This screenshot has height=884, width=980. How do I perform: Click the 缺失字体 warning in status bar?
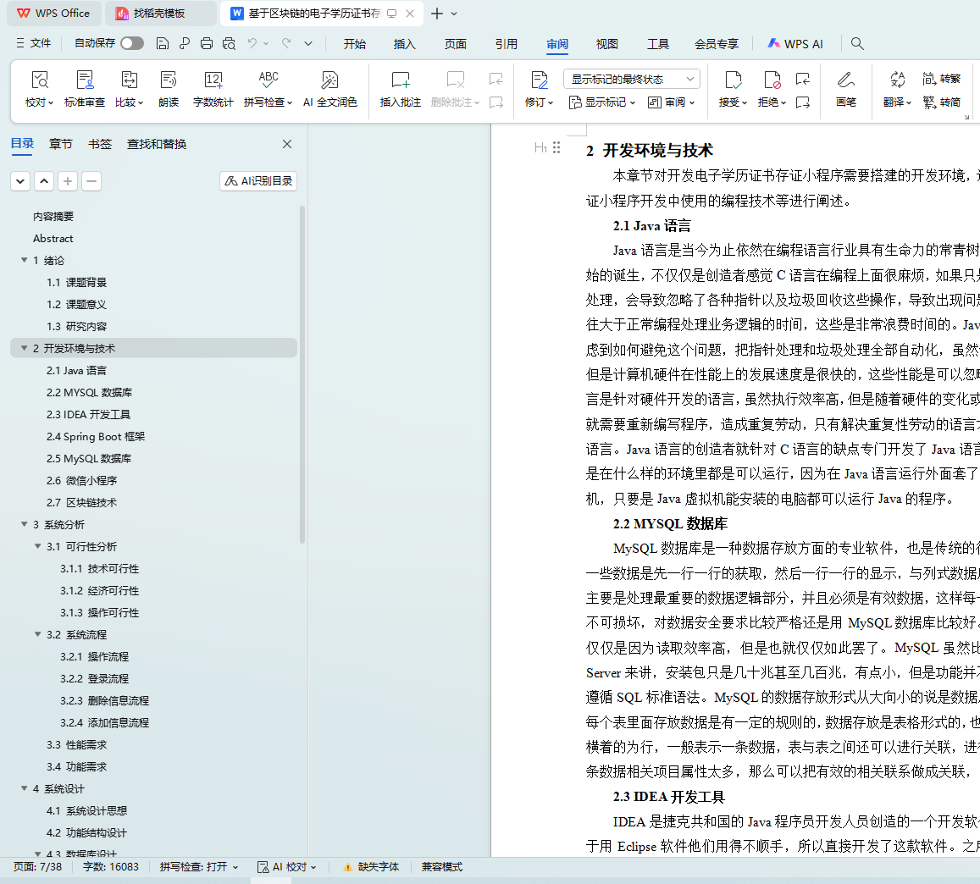(x=370, y=867)
